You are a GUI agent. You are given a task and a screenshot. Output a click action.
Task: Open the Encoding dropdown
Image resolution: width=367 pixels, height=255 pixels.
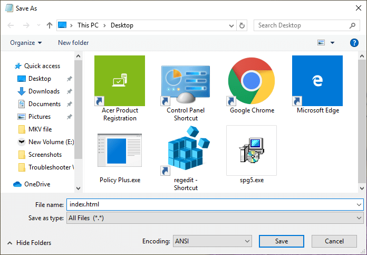pos(212,241)
